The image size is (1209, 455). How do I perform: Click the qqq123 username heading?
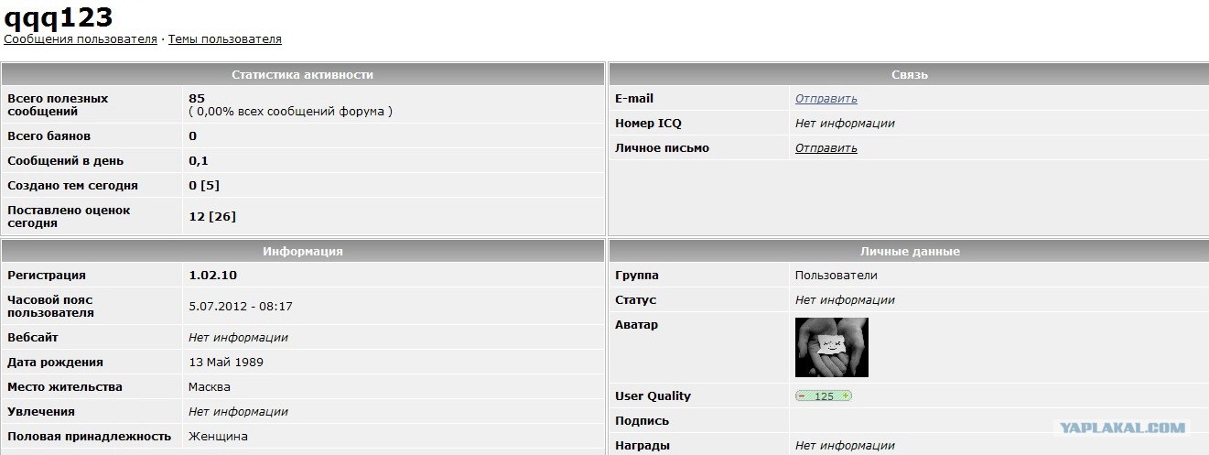point(59,16)
